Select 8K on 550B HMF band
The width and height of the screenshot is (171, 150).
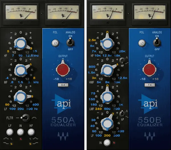(107, 82)
